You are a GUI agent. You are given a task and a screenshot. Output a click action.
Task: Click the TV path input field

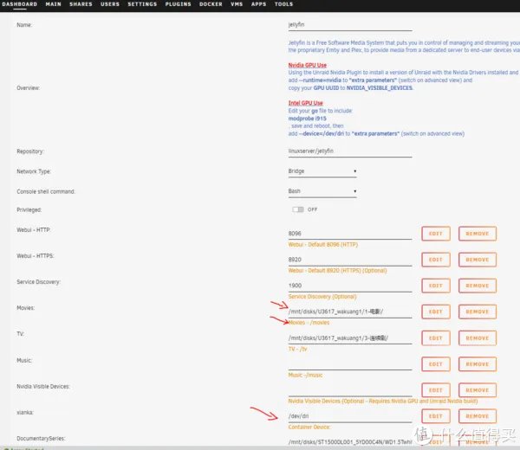click(x=349, y=337)
